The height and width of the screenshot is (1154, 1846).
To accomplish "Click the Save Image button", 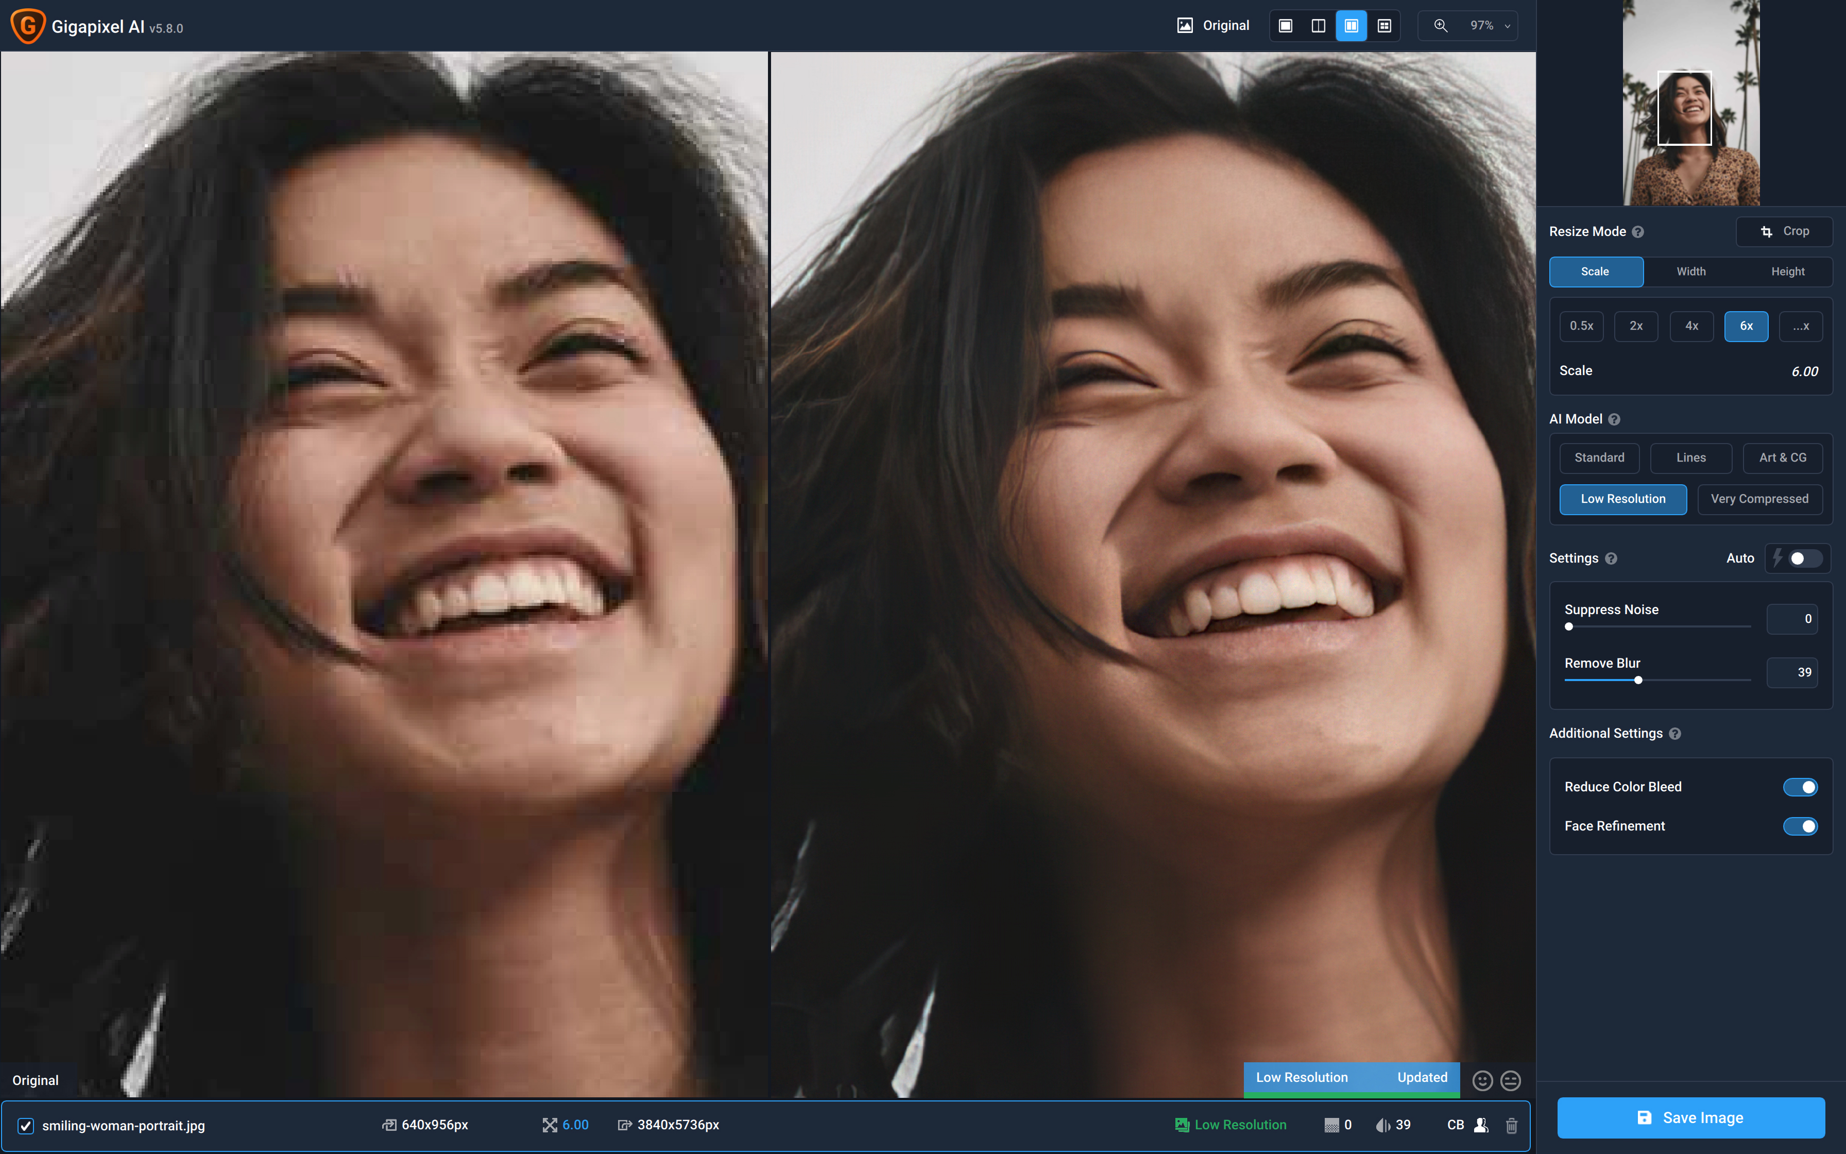I will (1690, 1117).
